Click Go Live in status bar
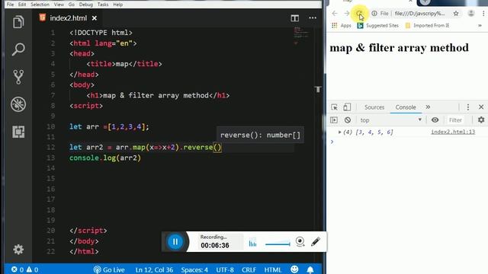This screenshot has width=488, height=274. click(109, 269)
